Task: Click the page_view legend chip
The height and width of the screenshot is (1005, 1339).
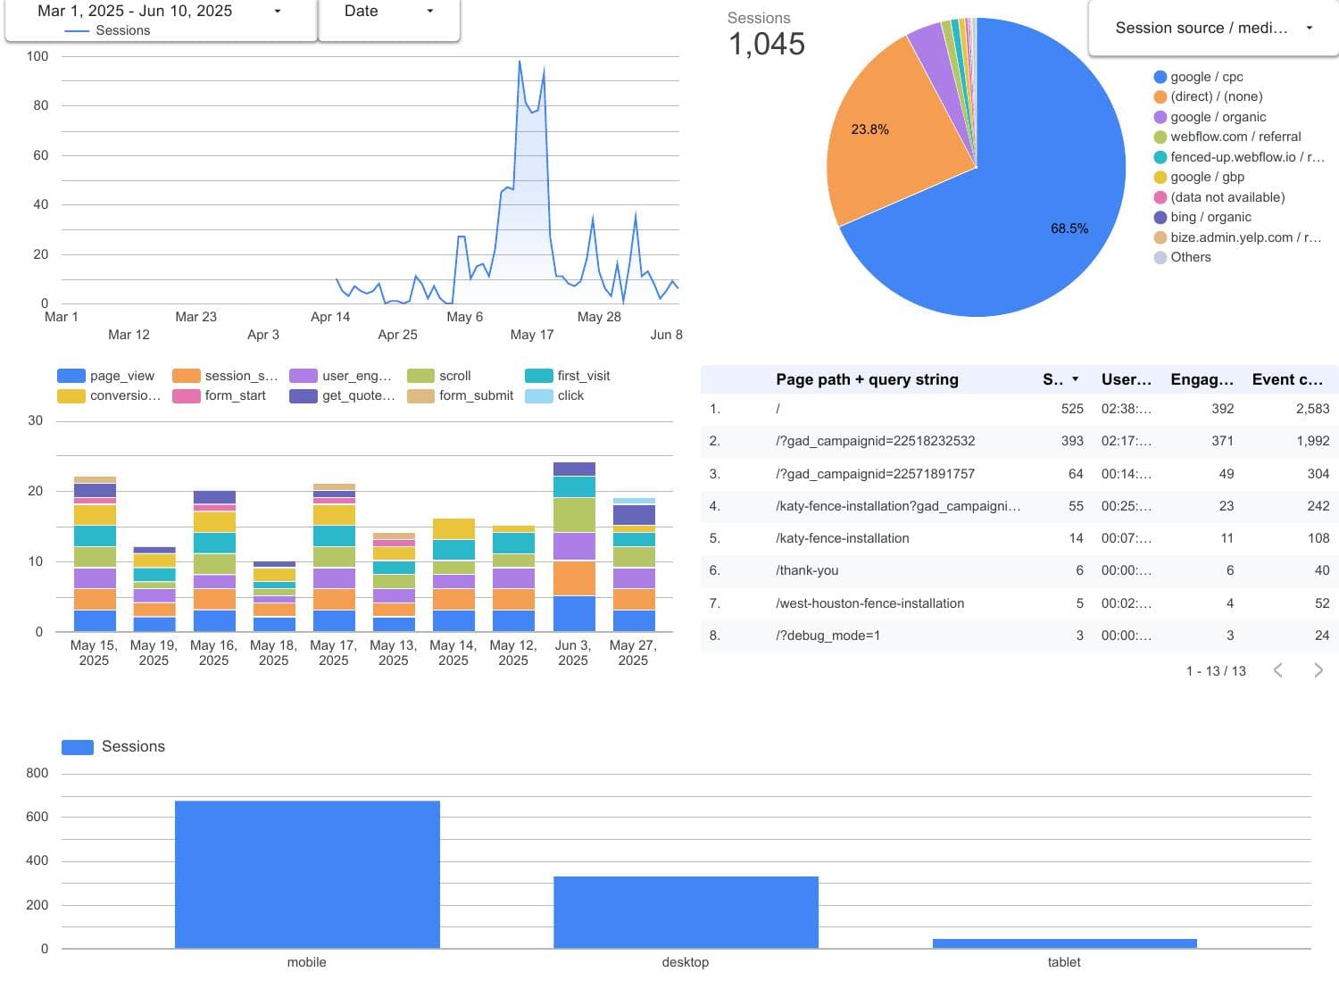Action: click(x=71, y=376)
